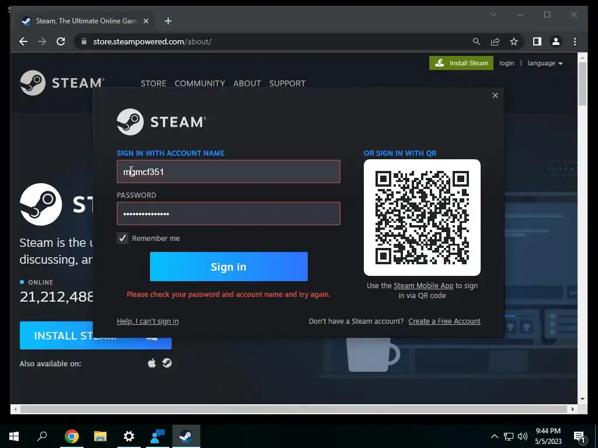Image resolution: width=598 pixels, height=448 pixels.
Task: Click Create a Free Account link
Action: (444, 321)
